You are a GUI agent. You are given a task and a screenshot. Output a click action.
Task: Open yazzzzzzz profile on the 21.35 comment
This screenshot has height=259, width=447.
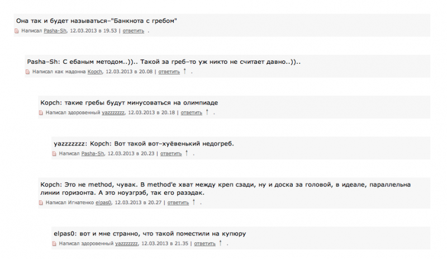click(126, 243)
